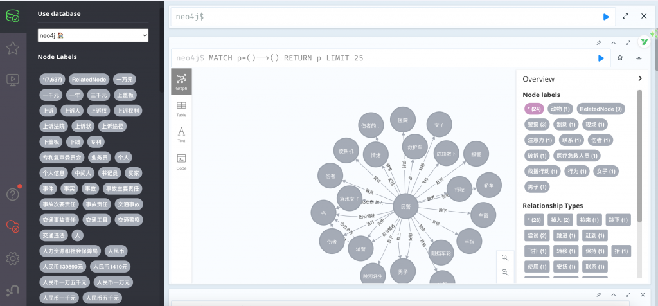658x306 pixels.
Task: Switch to the Table view tab
Action: pos(181,108)
